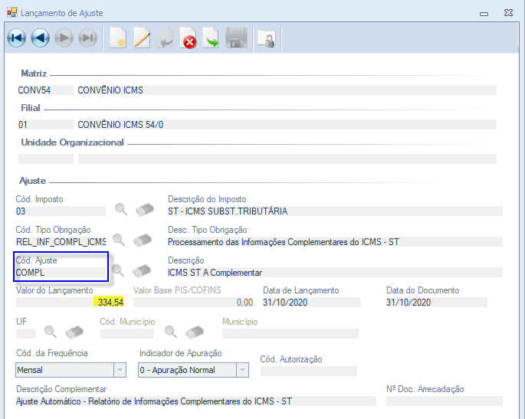The width and height of the screenshot is (525, 419).
Task: Click the green arrow document icon
Action: tap(211, 38)
